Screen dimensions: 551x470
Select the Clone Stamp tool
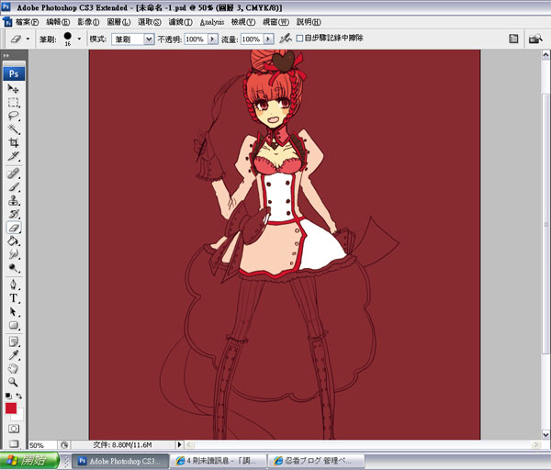[14, 200]
